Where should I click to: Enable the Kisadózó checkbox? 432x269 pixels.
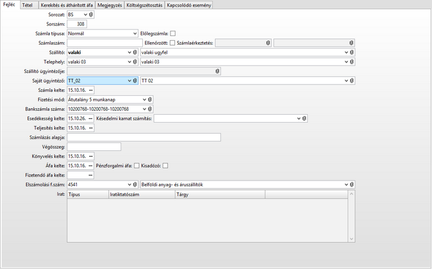pos(165,166)
